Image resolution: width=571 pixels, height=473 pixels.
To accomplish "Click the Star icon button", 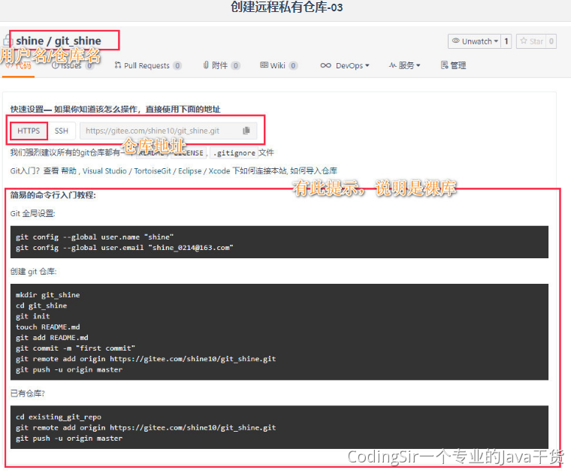I will [x=532, y=41].
